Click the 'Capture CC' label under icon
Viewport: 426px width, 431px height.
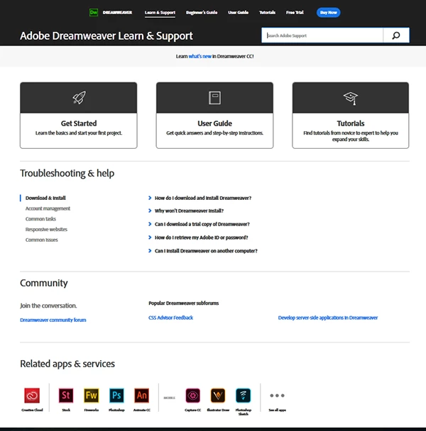click(x=192, y=410)
